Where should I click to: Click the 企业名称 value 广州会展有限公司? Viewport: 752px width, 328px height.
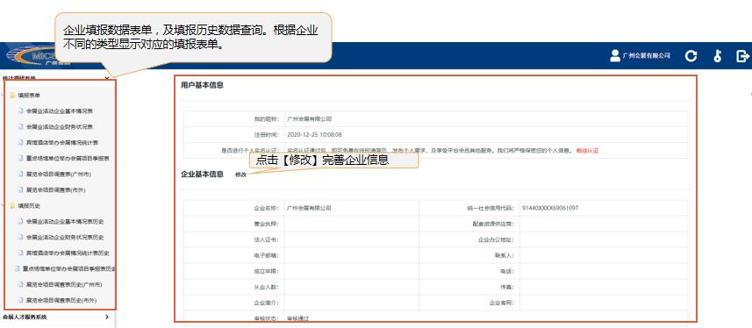310,208
